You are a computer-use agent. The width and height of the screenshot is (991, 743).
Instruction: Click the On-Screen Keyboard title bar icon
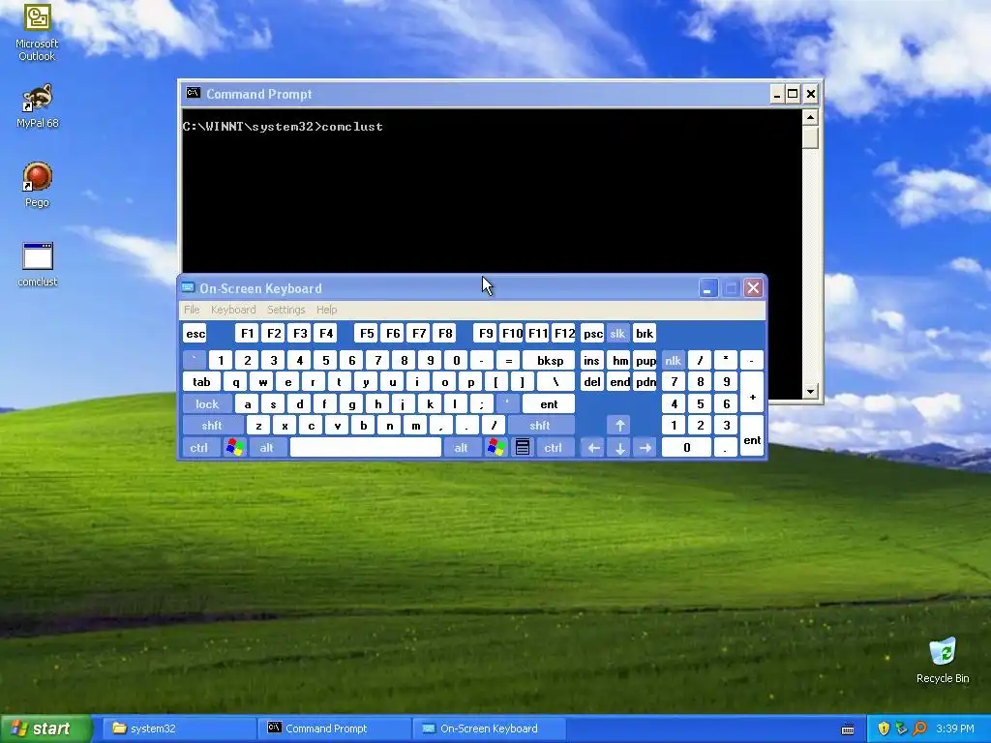[x=188, y=288]
